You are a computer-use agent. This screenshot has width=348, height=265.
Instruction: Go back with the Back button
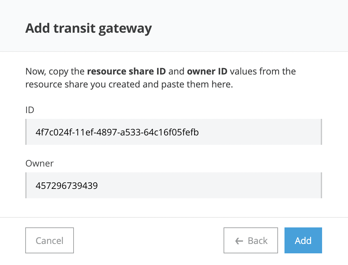[251, 241]
